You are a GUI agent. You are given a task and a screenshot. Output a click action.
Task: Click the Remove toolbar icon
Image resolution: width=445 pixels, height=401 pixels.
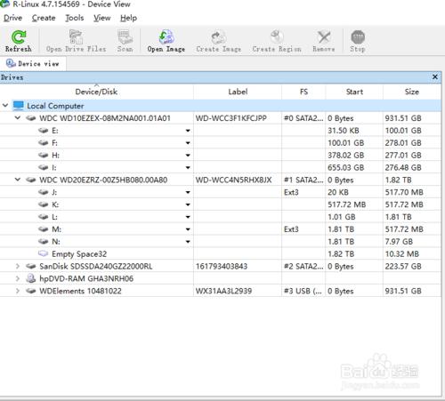[324, 37]
